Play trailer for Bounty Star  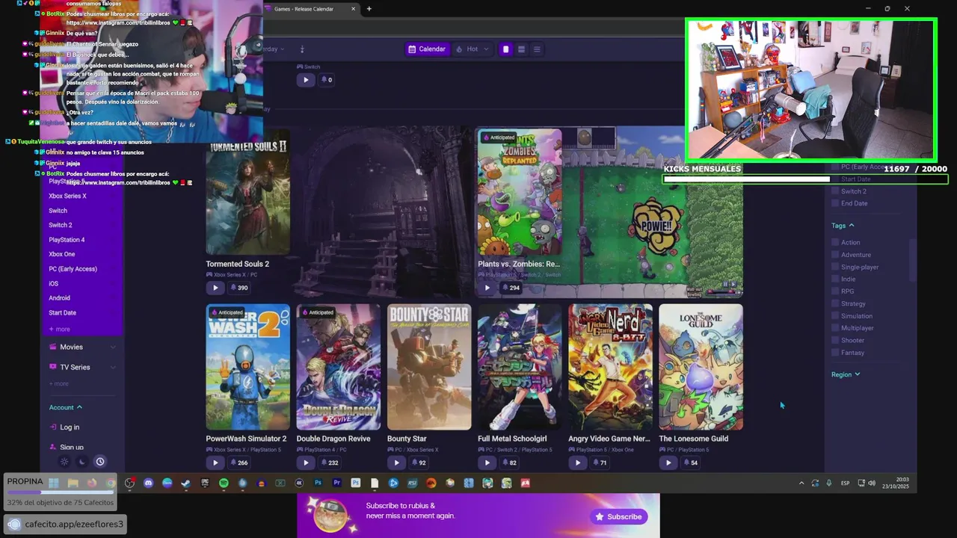coord(396,463)
